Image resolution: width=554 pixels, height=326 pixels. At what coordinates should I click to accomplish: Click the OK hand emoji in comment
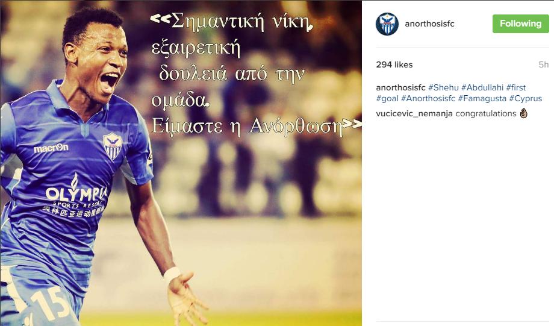pyautogui.click(x=524, y=113)
